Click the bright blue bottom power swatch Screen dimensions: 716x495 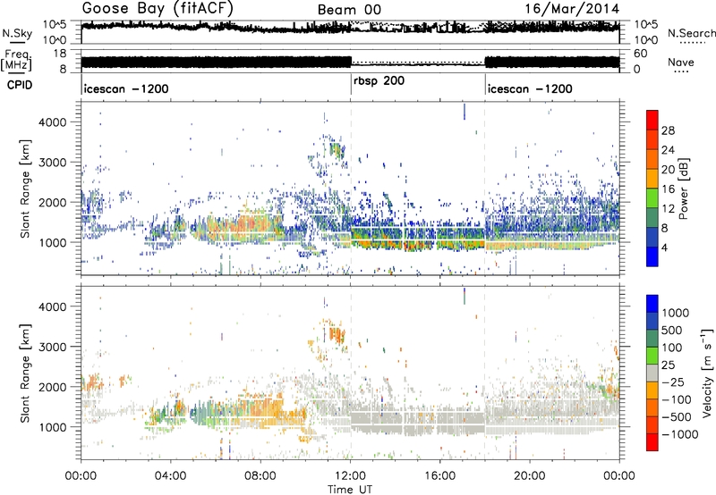click(x=652, y=256)
